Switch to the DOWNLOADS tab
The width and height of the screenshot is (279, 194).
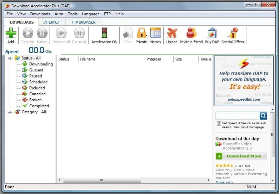tap(22, 22)
